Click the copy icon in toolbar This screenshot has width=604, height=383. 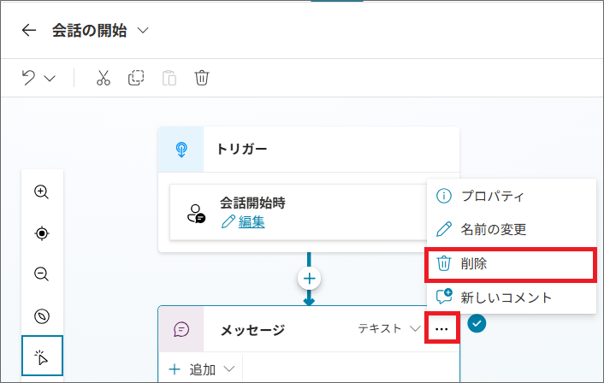(136, 78)
